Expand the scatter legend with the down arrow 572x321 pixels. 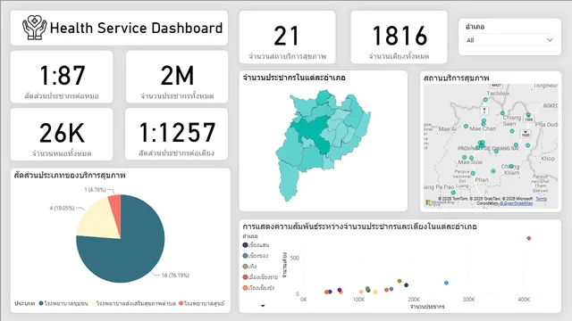pos(263,306)
